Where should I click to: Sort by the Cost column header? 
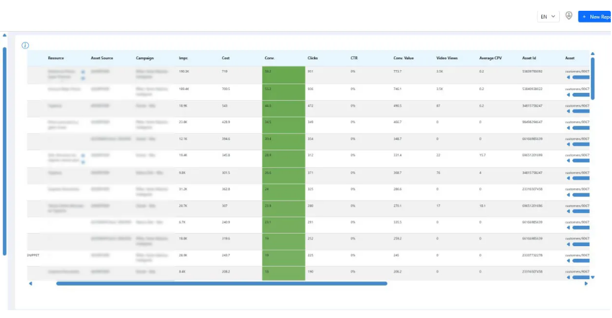click(x=225, y=58)
